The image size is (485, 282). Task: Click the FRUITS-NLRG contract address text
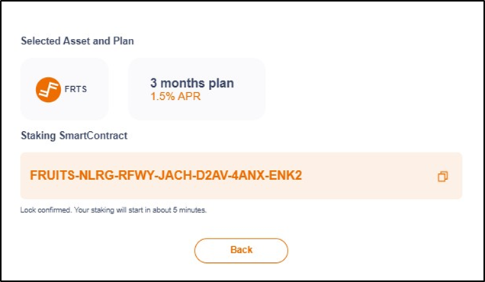[x=165, y=175]
